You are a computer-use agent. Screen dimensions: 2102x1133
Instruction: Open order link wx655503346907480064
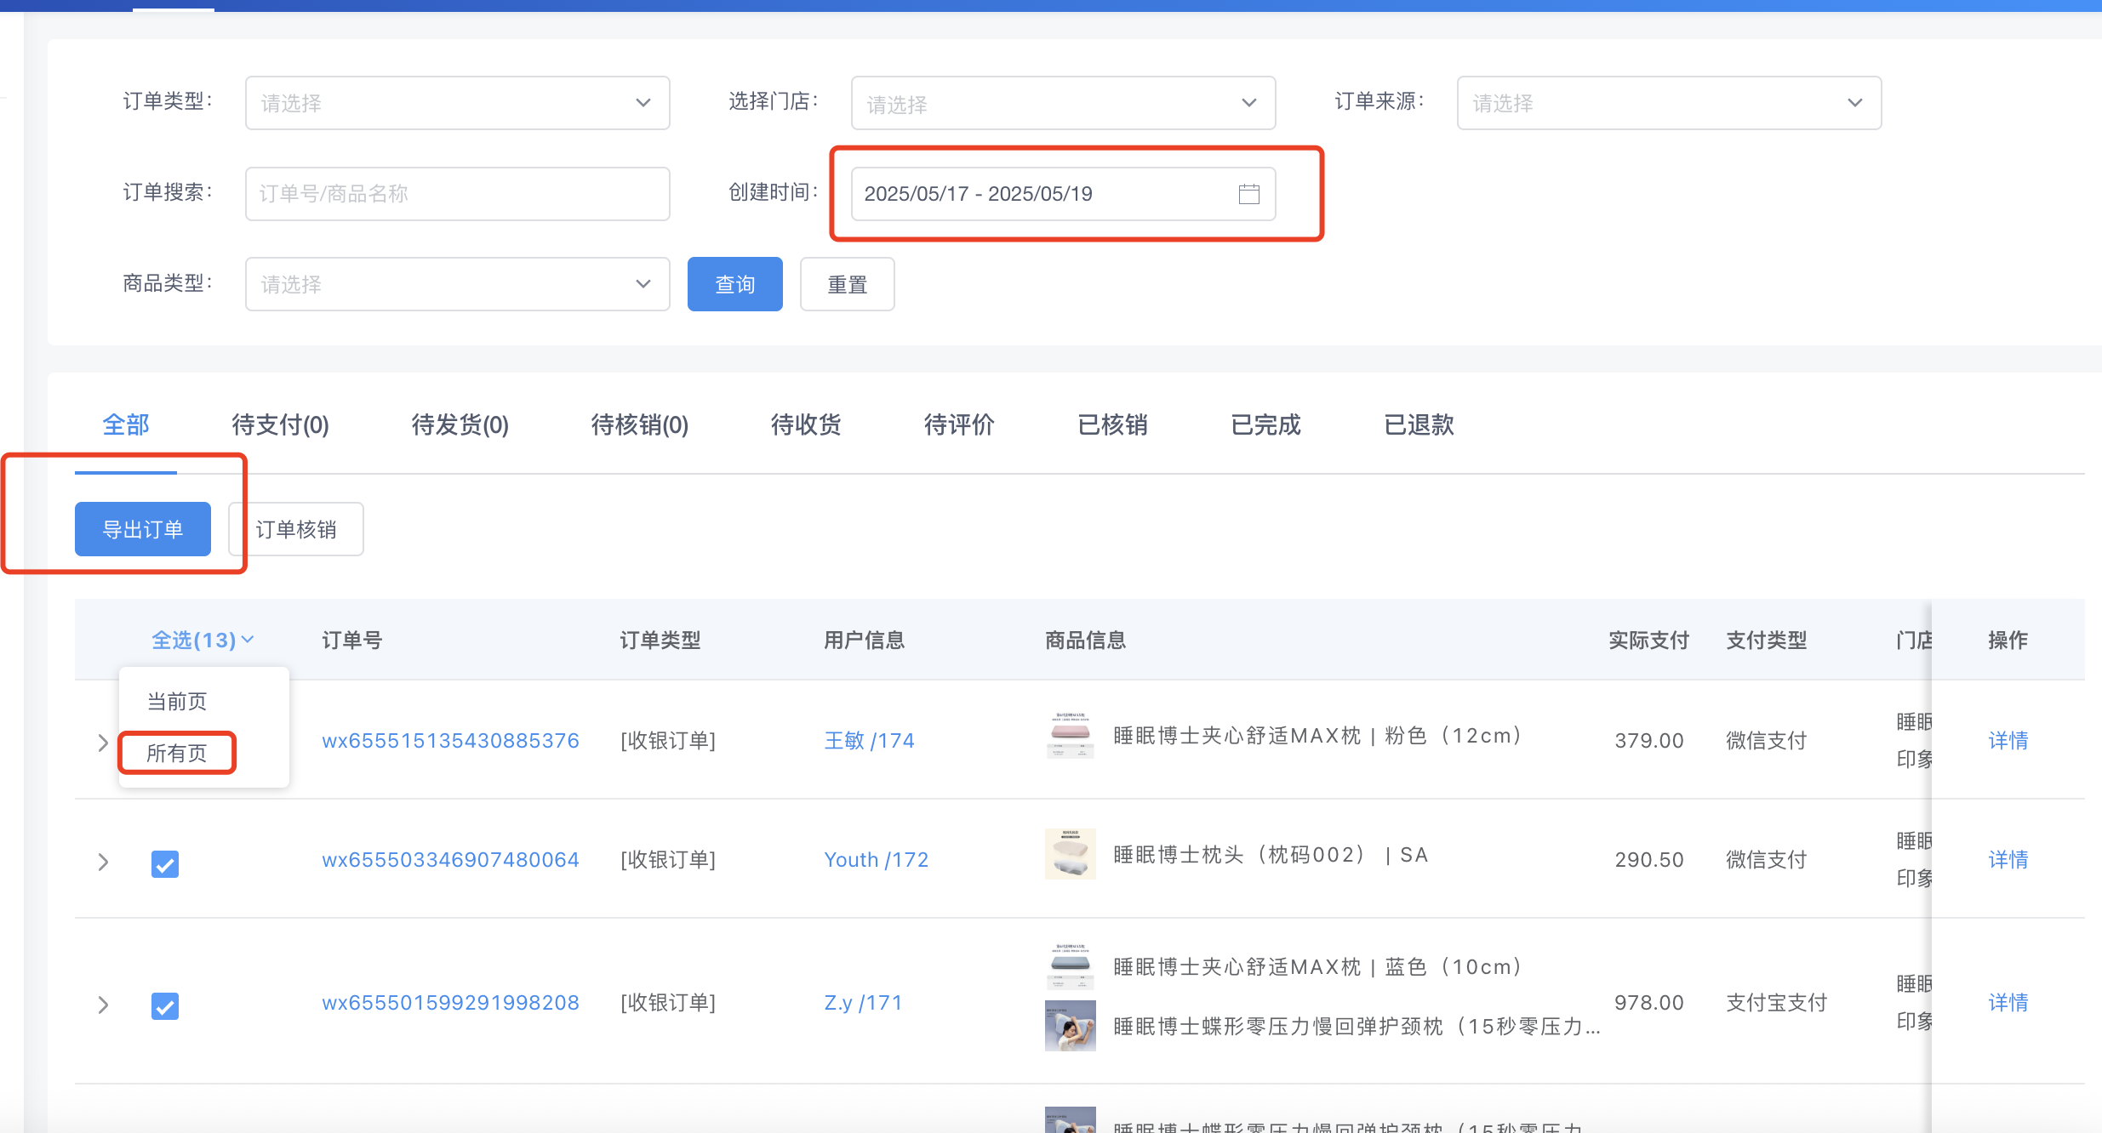pos(450,860)
